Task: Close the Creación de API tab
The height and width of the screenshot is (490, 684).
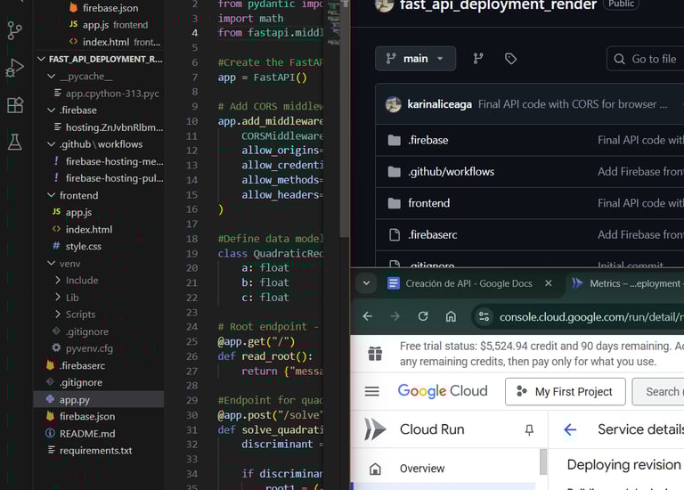Action: (x=549, y=283)
